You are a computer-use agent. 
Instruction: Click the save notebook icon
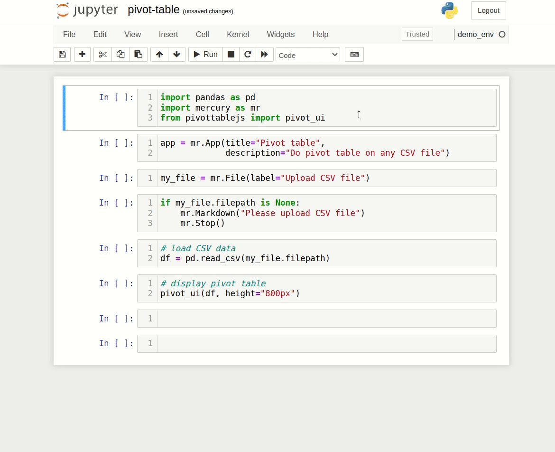62,54
